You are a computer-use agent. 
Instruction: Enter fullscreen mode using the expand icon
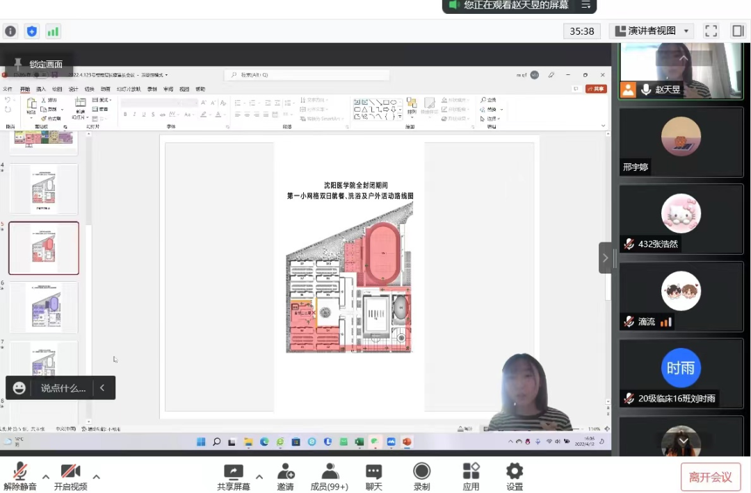711,31
